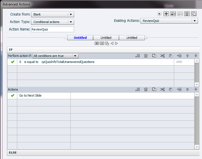Cut the condition with scissors icon
The image size is (202, 159).
tap(163, 56)
